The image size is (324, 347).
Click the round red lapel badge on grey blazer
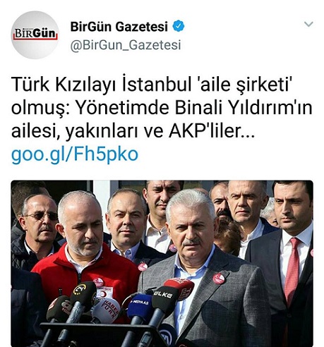219,279
